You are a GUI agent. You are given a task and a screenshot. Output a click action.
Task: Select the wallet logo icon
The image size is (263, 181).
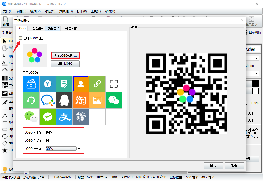pyautogui.click(x=31, y=84)
